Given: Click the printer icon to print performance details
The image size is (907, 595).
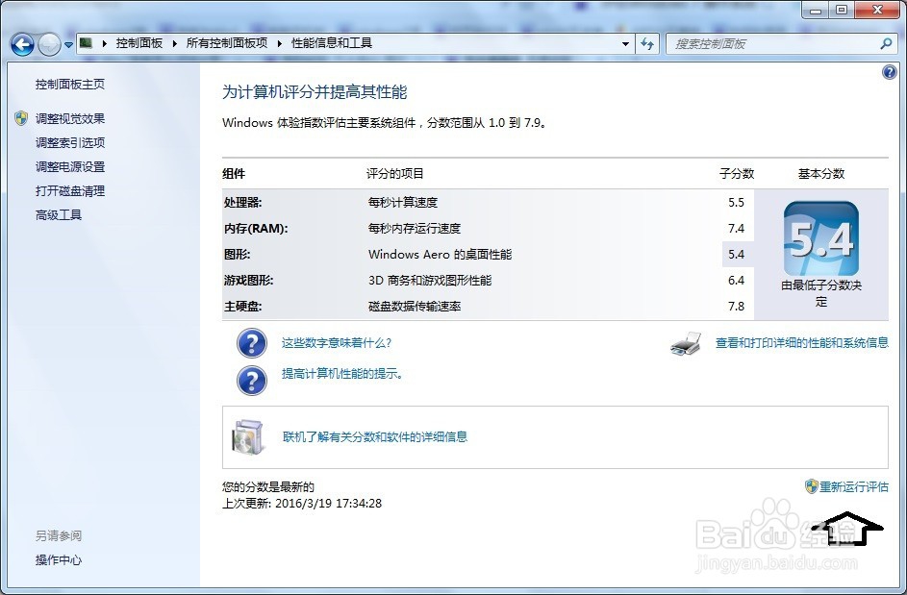Looking at the screenshot, I should (684, 343).
